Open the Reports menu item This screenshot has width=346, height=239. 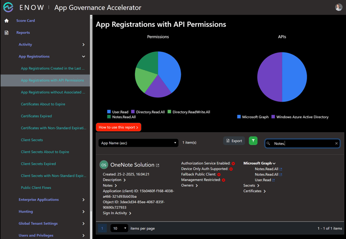point(23,32)
